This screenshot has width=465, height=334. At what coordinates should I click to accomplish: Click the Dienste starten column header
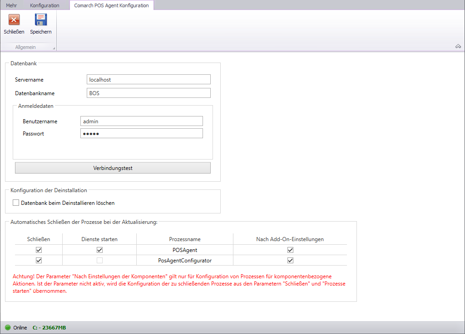tap(99, 239)
